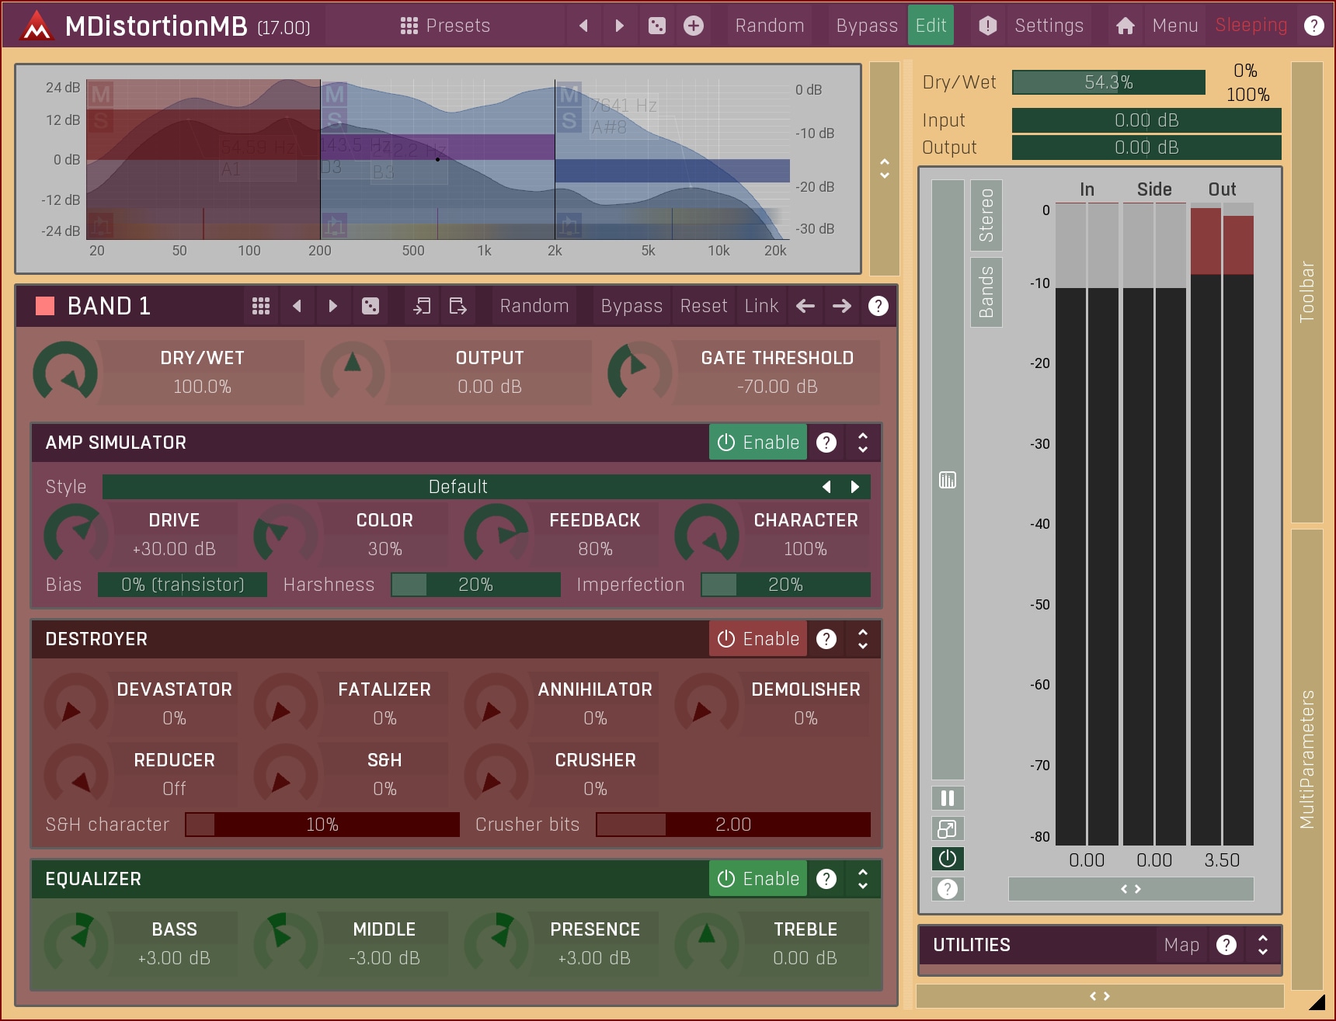Expand the Utilities panel

click(x=1262, y=945)
